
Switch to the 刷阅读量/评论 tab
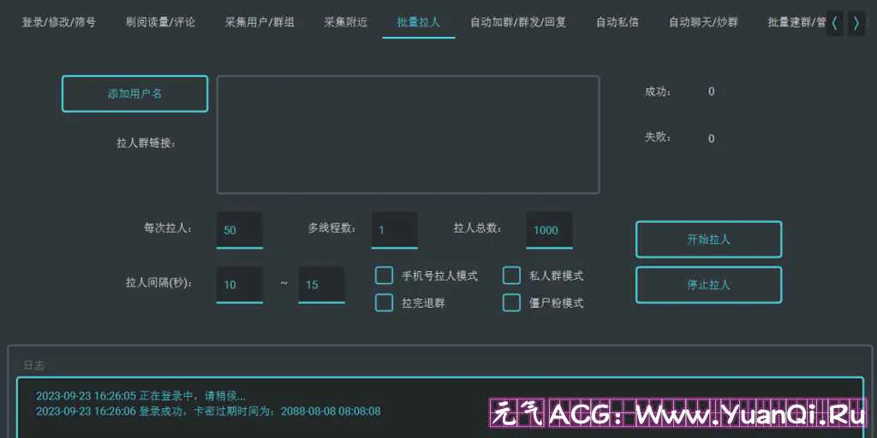(x=160, y=23)
